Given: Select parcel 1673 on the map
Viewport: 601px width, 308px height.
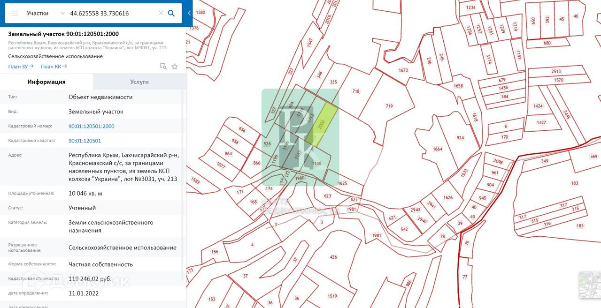Looking at the screenshot, I should click(403, 70).
